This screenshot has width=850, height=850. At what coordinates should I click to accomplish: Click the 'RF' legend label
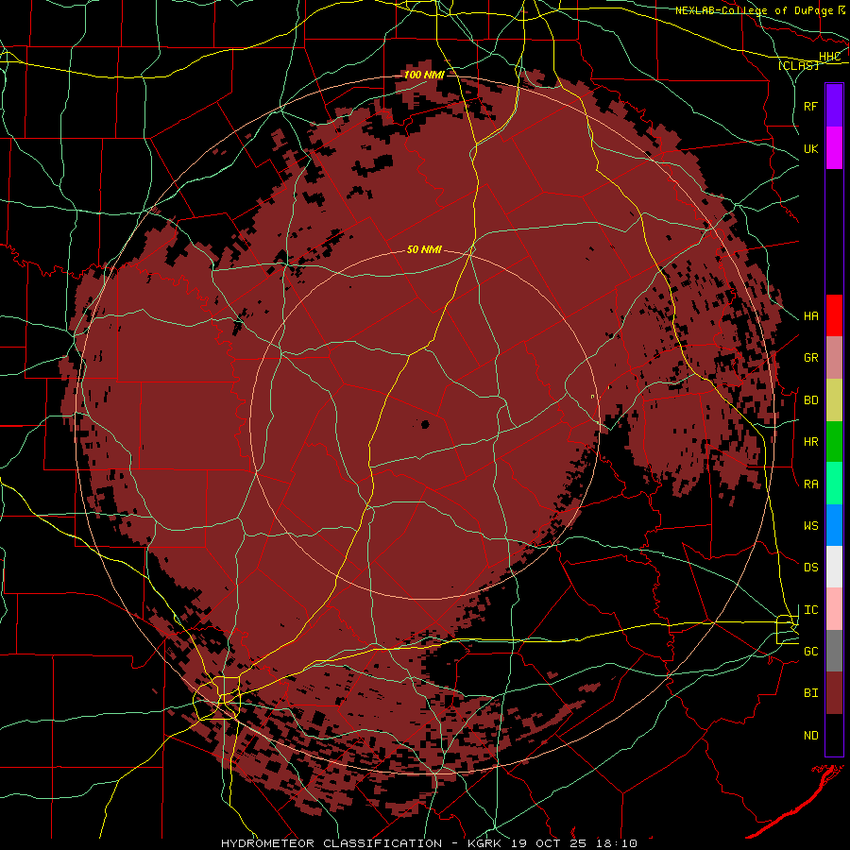[x=810, y=106]
